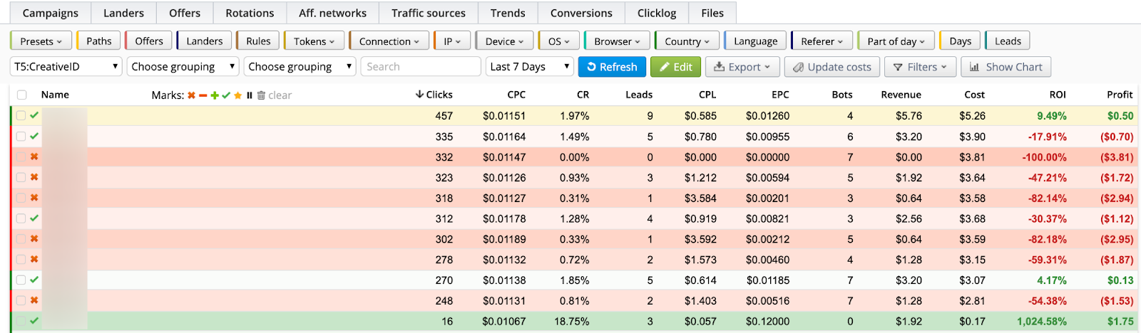Switch to the Traffic sources tab
Viewport: 1141px width, 333px height.
click(428, 13)
